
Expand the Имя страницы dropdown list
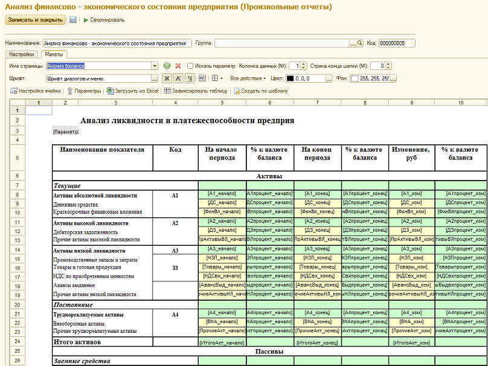(x=155, y=66)
